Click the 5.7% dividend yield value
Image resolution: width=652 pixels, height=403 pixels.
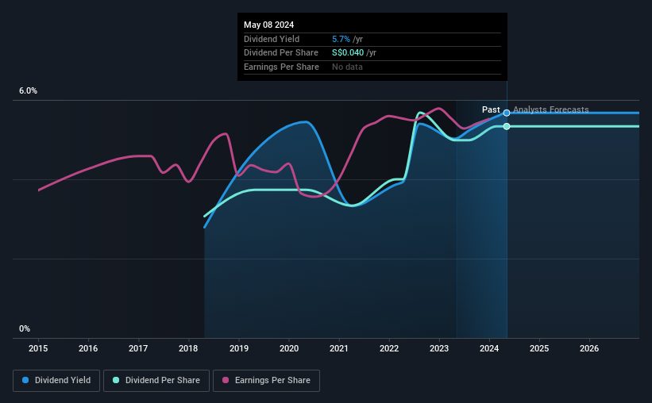[x=341, y=39]
